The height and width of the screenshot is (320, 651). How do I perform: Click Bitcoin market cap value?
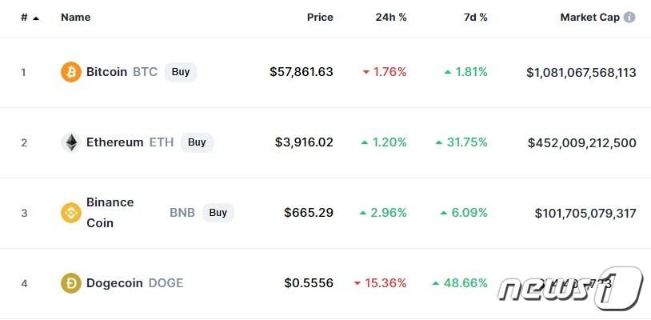pyautogui.click(x=581, y=72)
